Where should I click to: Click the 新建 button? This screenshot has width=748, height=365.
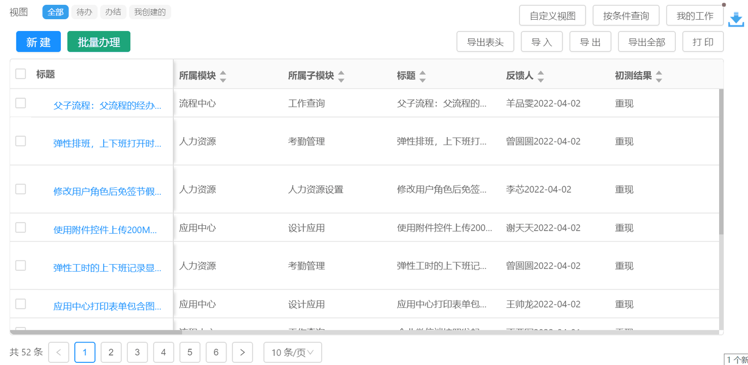[x=38, y=42]
